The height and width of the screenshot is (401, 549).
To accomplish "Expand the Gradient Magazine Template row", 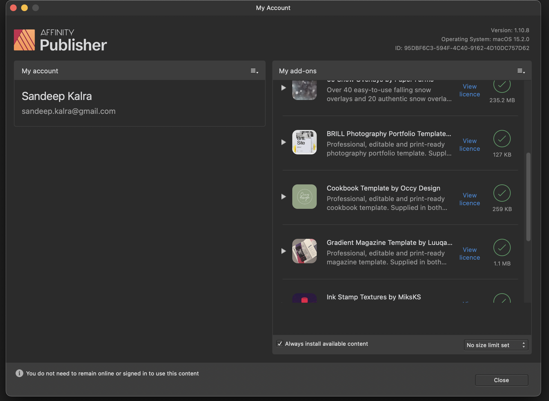I will (x=283, y=251).
